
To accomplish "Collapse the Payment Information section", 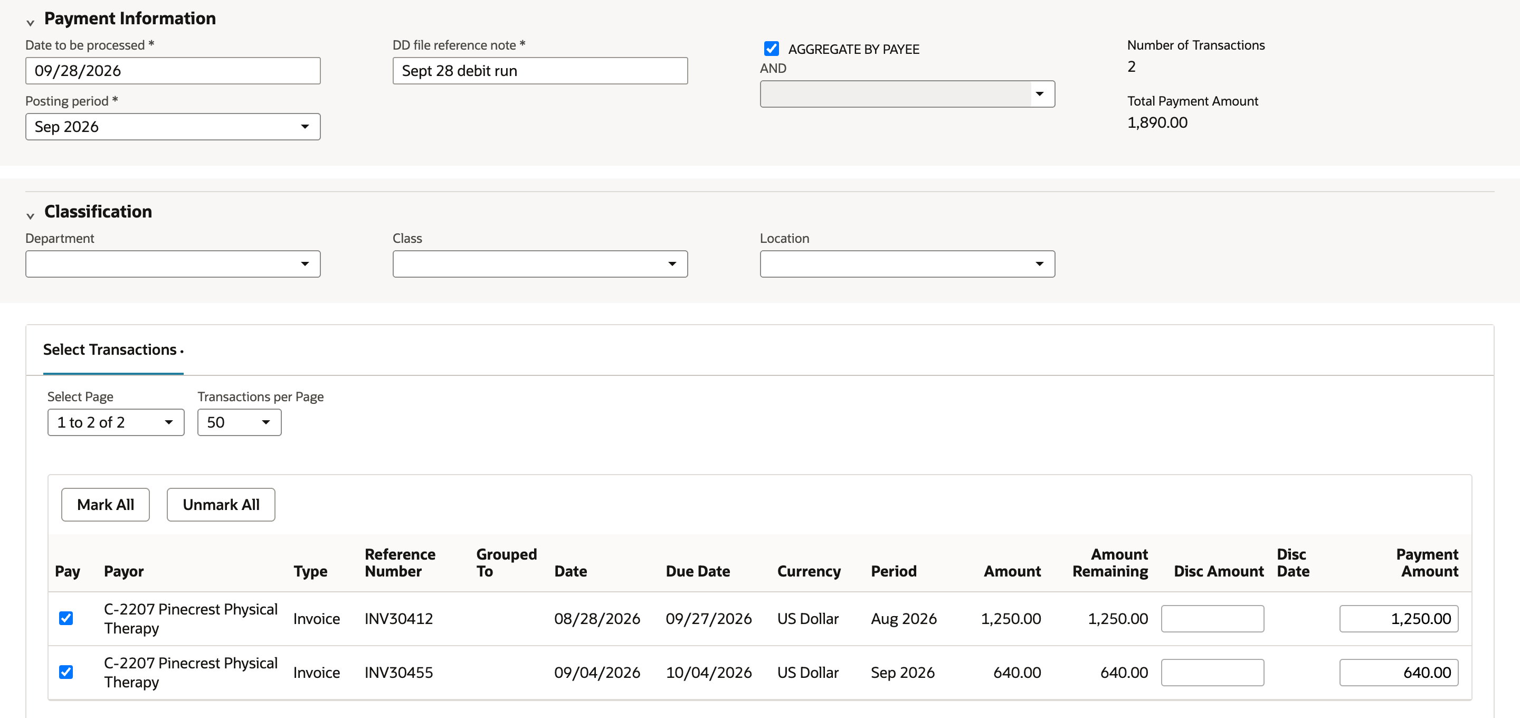I will pos(30,22).
